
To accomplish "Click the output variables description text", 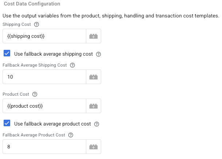I will point(111,16).
